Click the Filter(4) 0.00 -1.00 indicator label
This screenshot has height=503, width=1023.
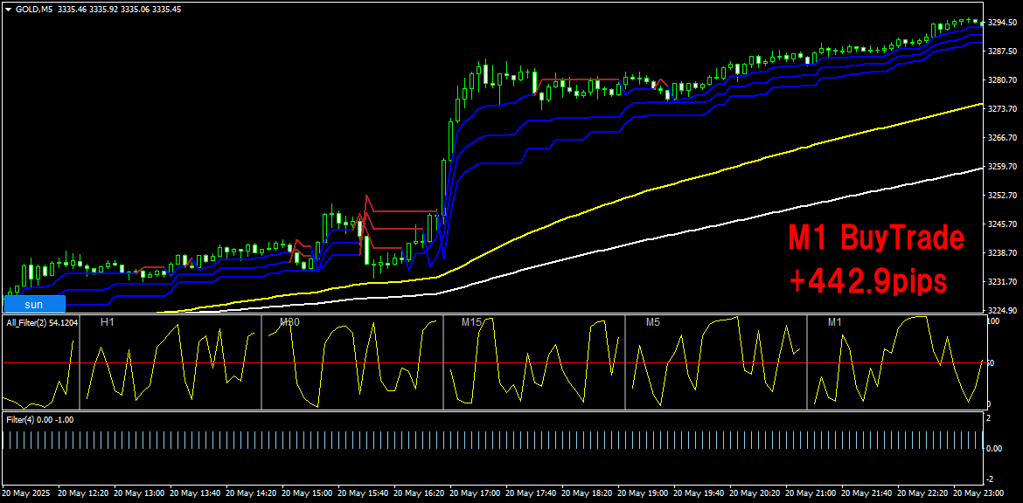click(x=40, y=419)
